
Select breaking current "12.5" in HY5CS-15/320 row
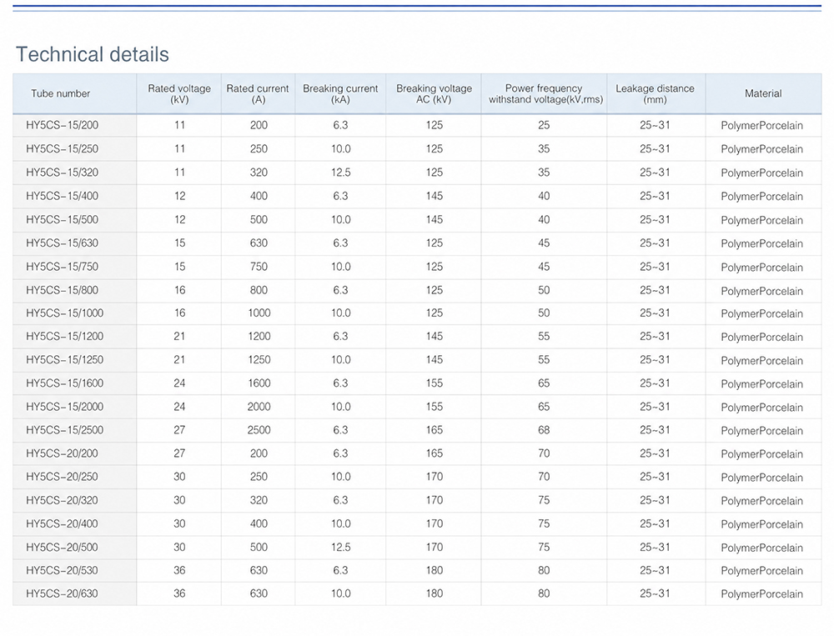tap(340, 173)
